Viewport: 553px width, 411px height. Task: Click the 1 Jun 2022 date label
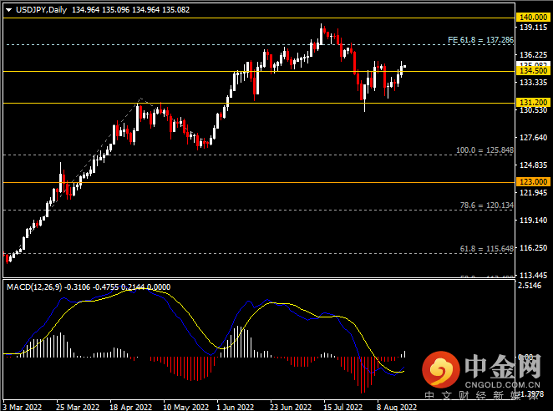236,407
